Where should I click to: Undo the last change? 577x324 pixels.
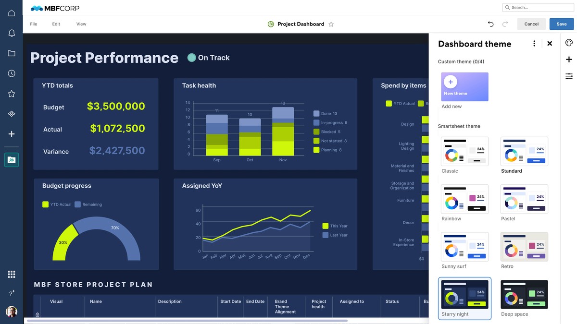[490, 24]
